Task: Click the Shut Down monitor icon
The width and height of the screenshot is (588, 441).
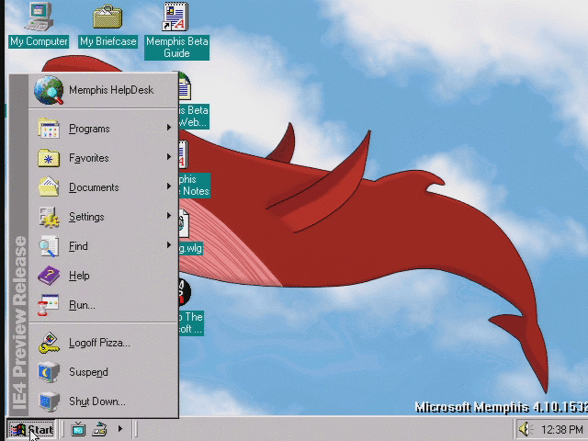Action: 49,401
